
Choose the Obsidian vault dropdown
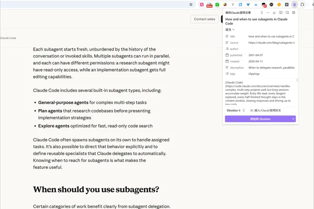click(x=235, y=110)
